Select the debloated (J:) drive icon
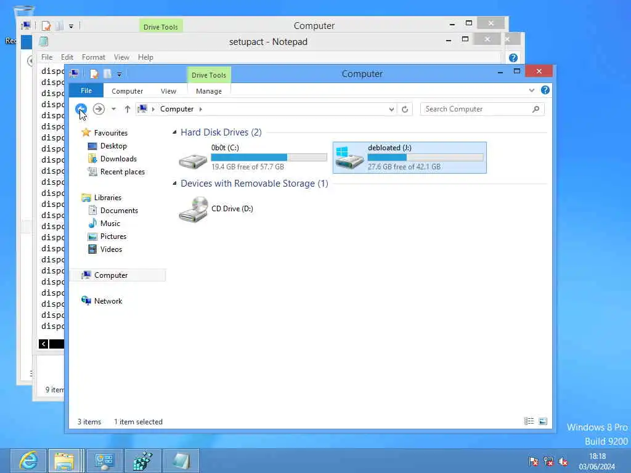 pos(349,158)
